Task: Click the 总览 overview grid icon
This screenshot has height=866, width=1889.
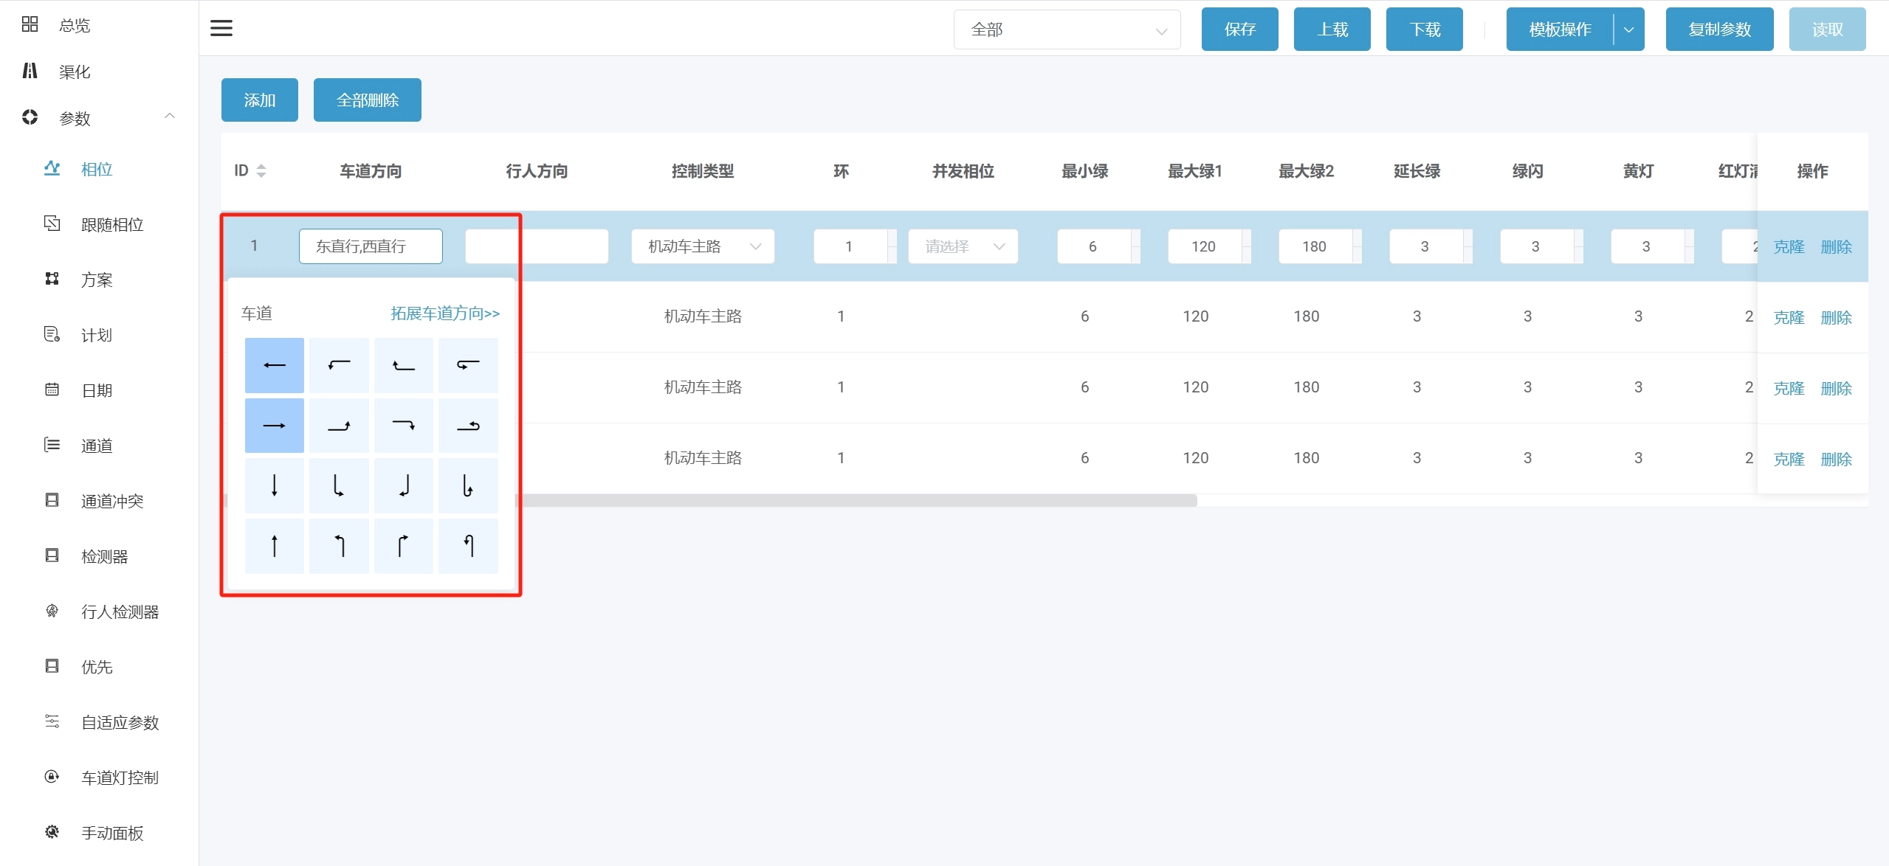Action: 30,25
